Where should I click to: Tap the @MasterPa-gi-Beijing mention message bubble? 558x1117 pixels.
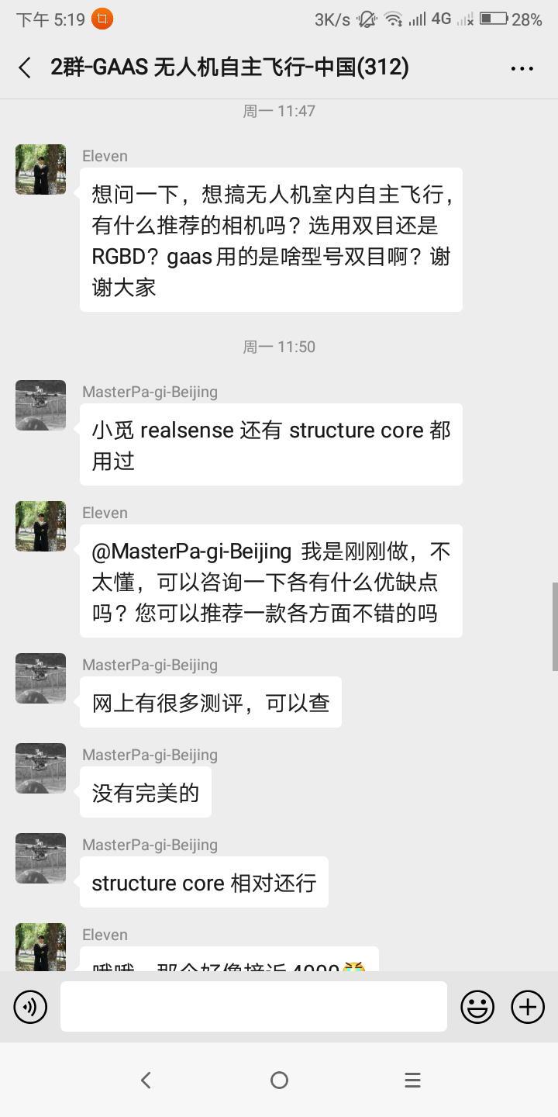[x=271, y=581]
